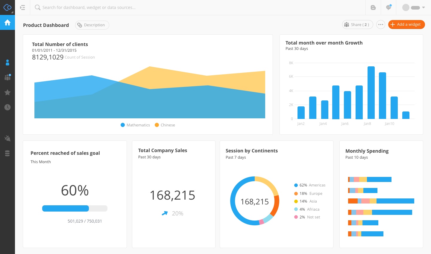431x254 pixels.
Task: Expand the dashboard options ellipsis menu
Action: click(x=380, y=25)
